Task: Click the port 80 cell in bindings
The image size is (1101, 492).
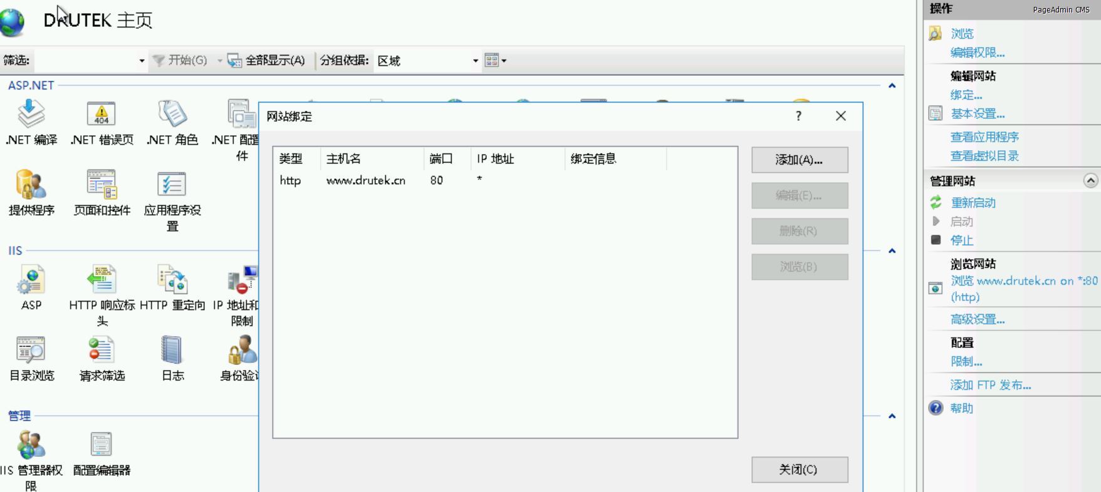Action: [437, 180]
